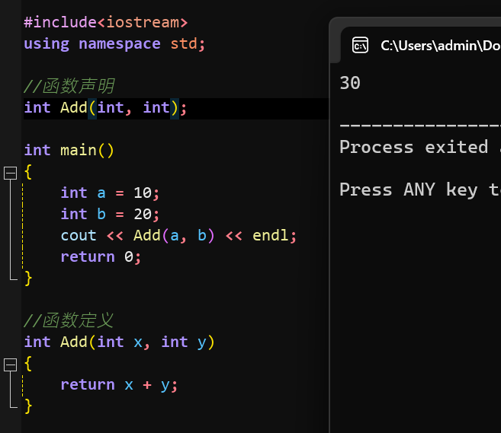
Task: Click the 'return x + y;' statement
Action: [x=119, y=384]
